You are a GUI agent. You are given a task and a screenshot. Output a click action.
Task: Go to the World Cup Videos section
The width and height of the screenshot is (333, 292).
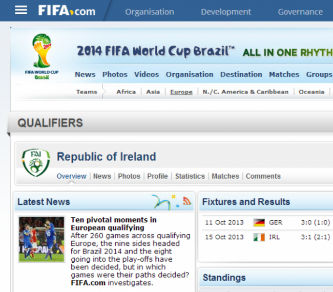[x=147, y=75]
